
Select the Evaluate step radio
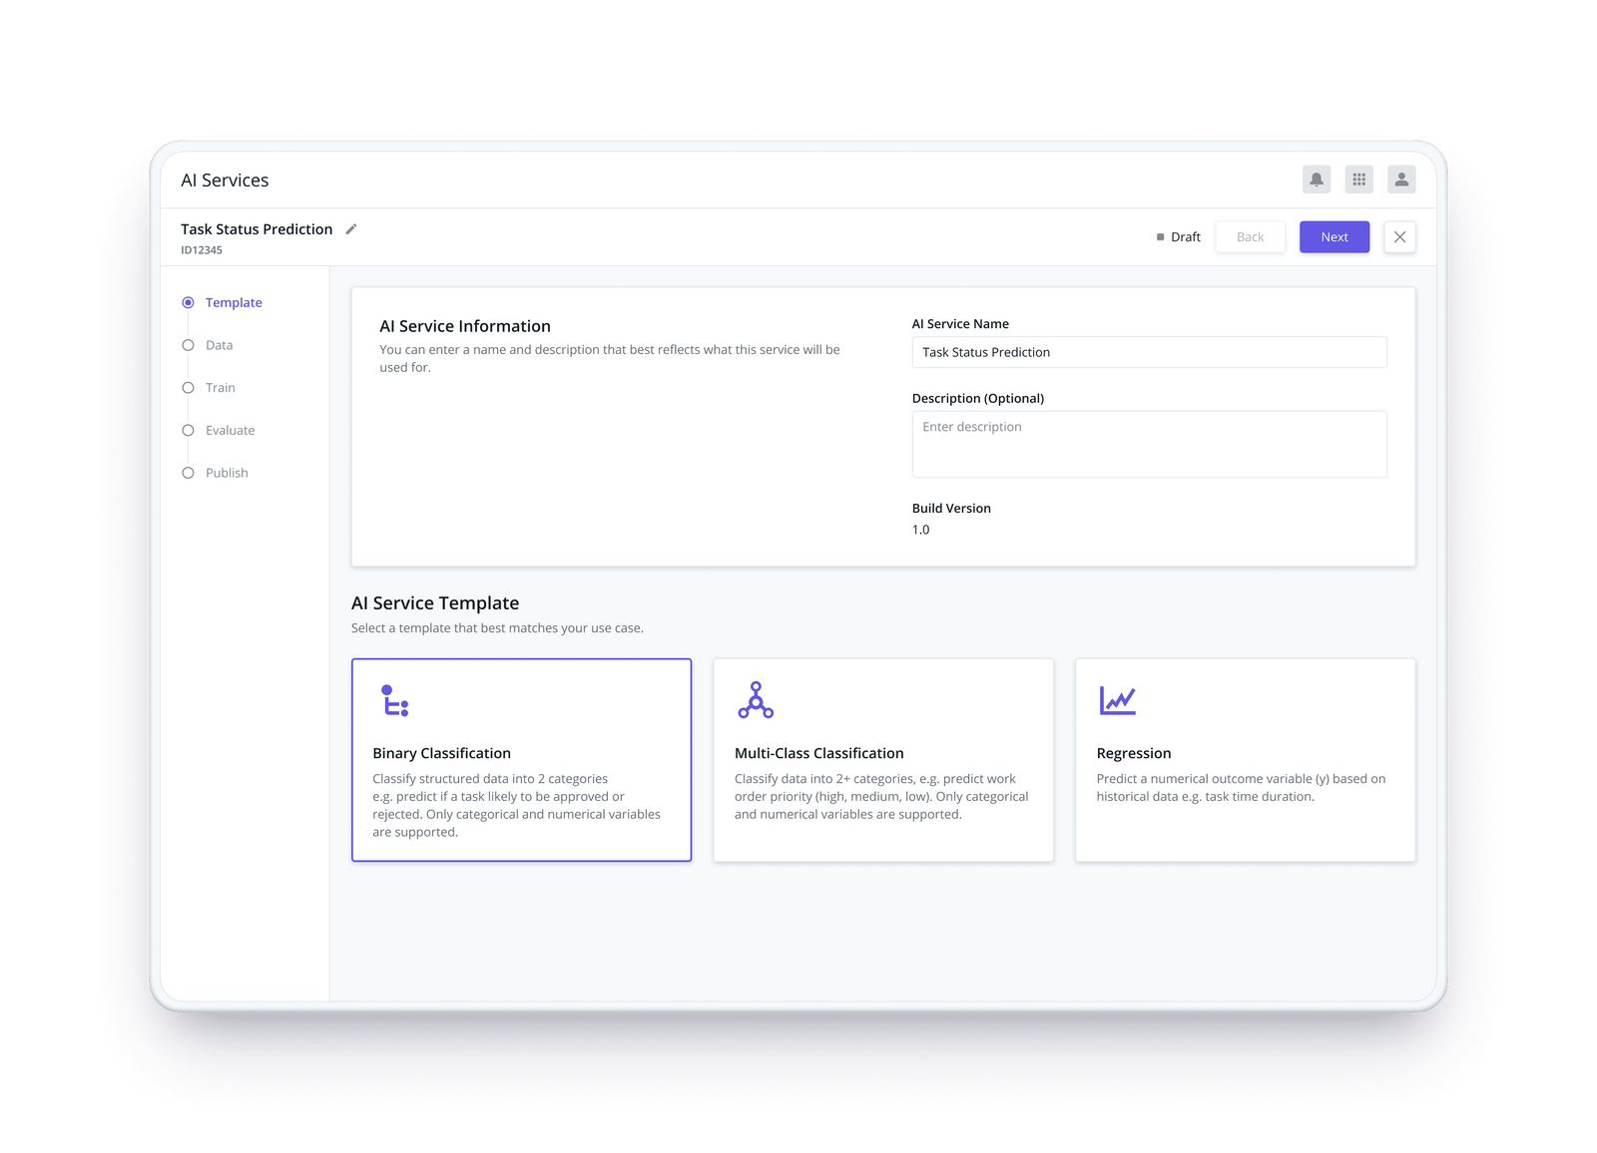(x=188, y=430)
